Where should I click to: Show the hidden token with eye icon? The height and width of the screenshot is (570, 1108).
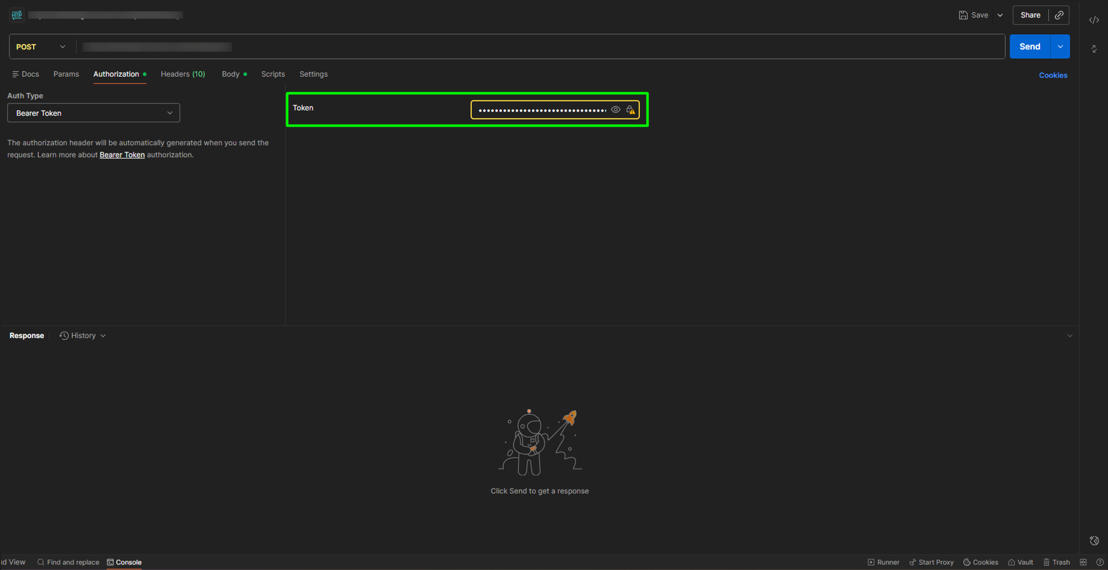(615, 110)
